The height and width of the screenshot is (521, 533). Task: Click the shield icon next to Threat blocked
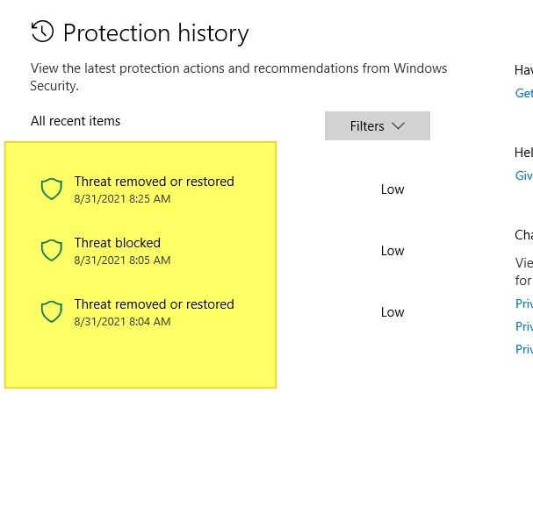52,251
